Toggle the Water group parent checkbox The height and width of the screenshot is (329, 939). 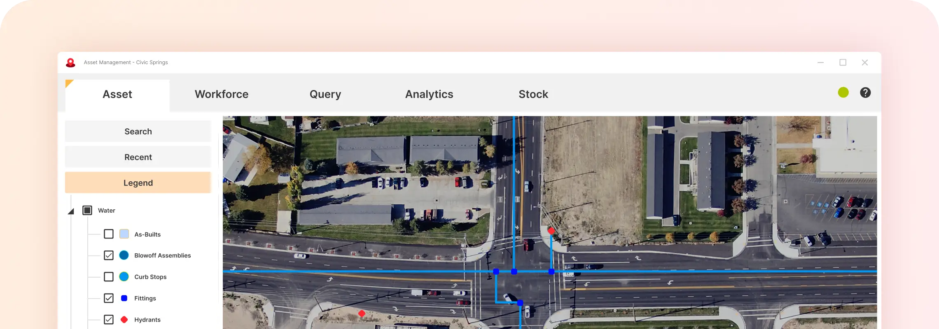pos(87,211)
